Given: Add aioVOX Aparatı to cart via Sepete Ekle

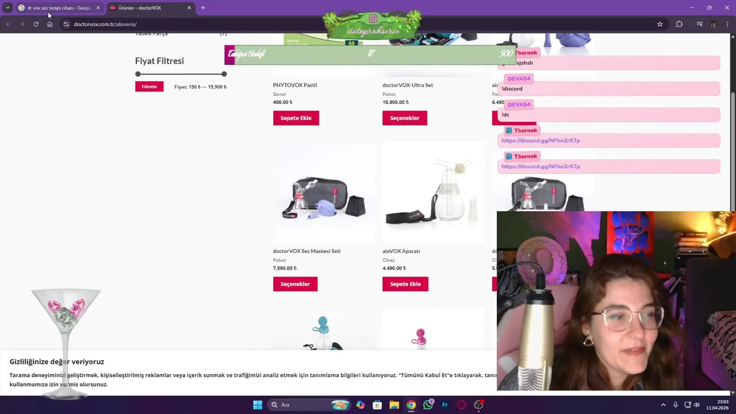Looking at the screenshot, I should [405, 284].
